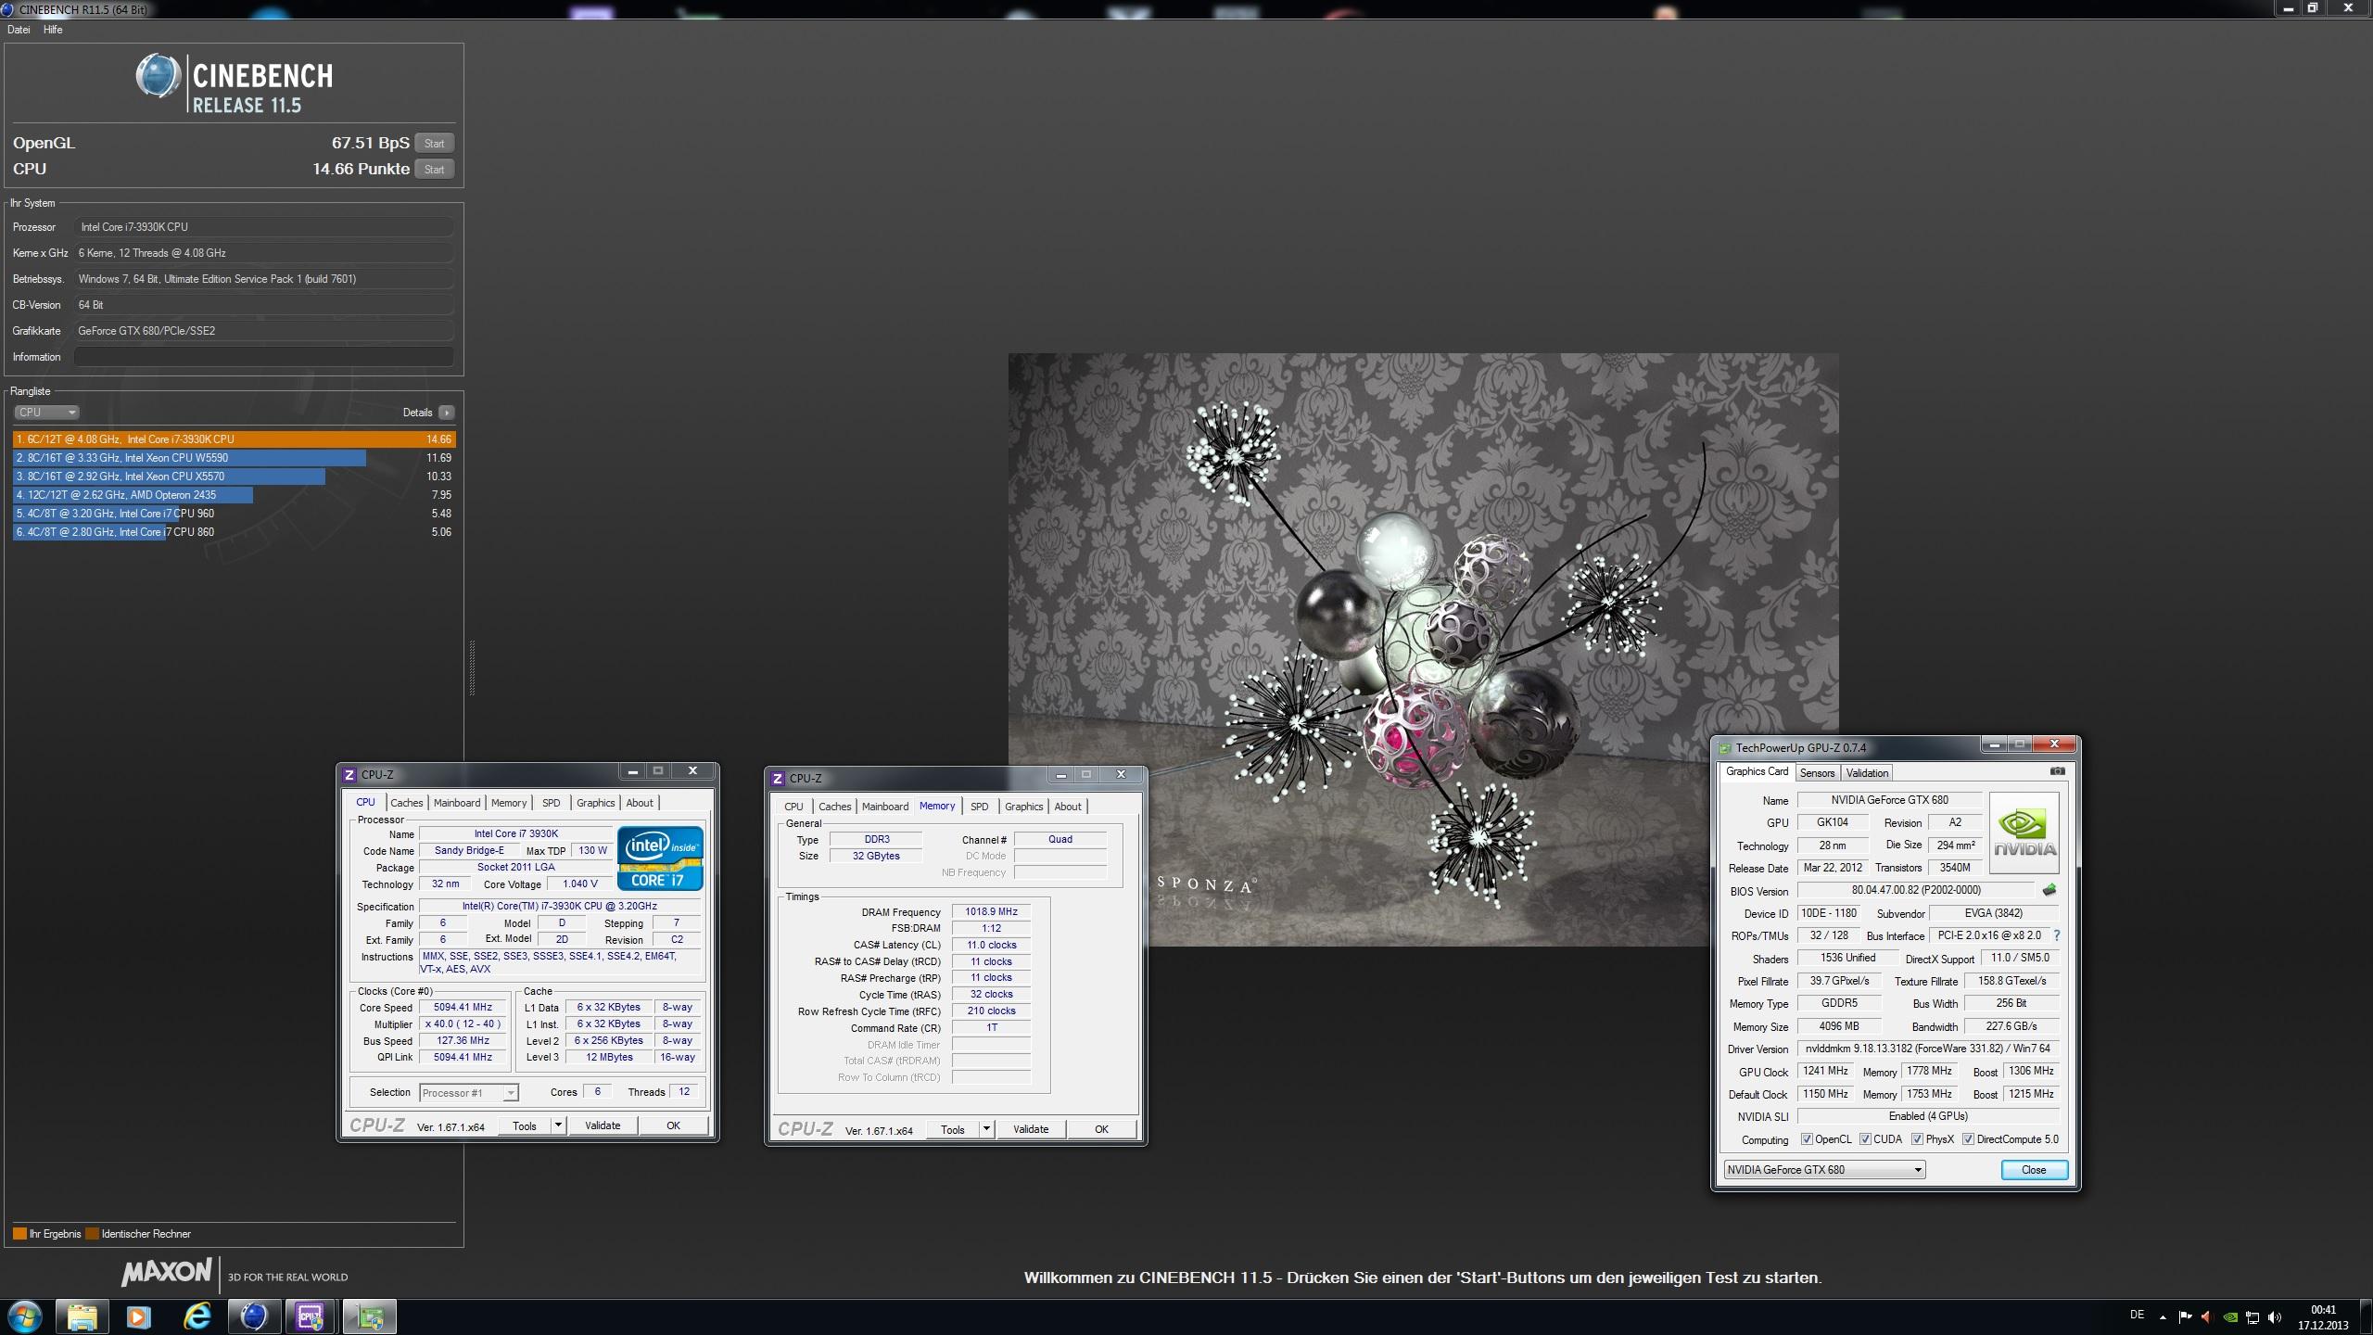Toggle the CUDA checkbox in GPU-Z

click(x=1865, y=1139)
